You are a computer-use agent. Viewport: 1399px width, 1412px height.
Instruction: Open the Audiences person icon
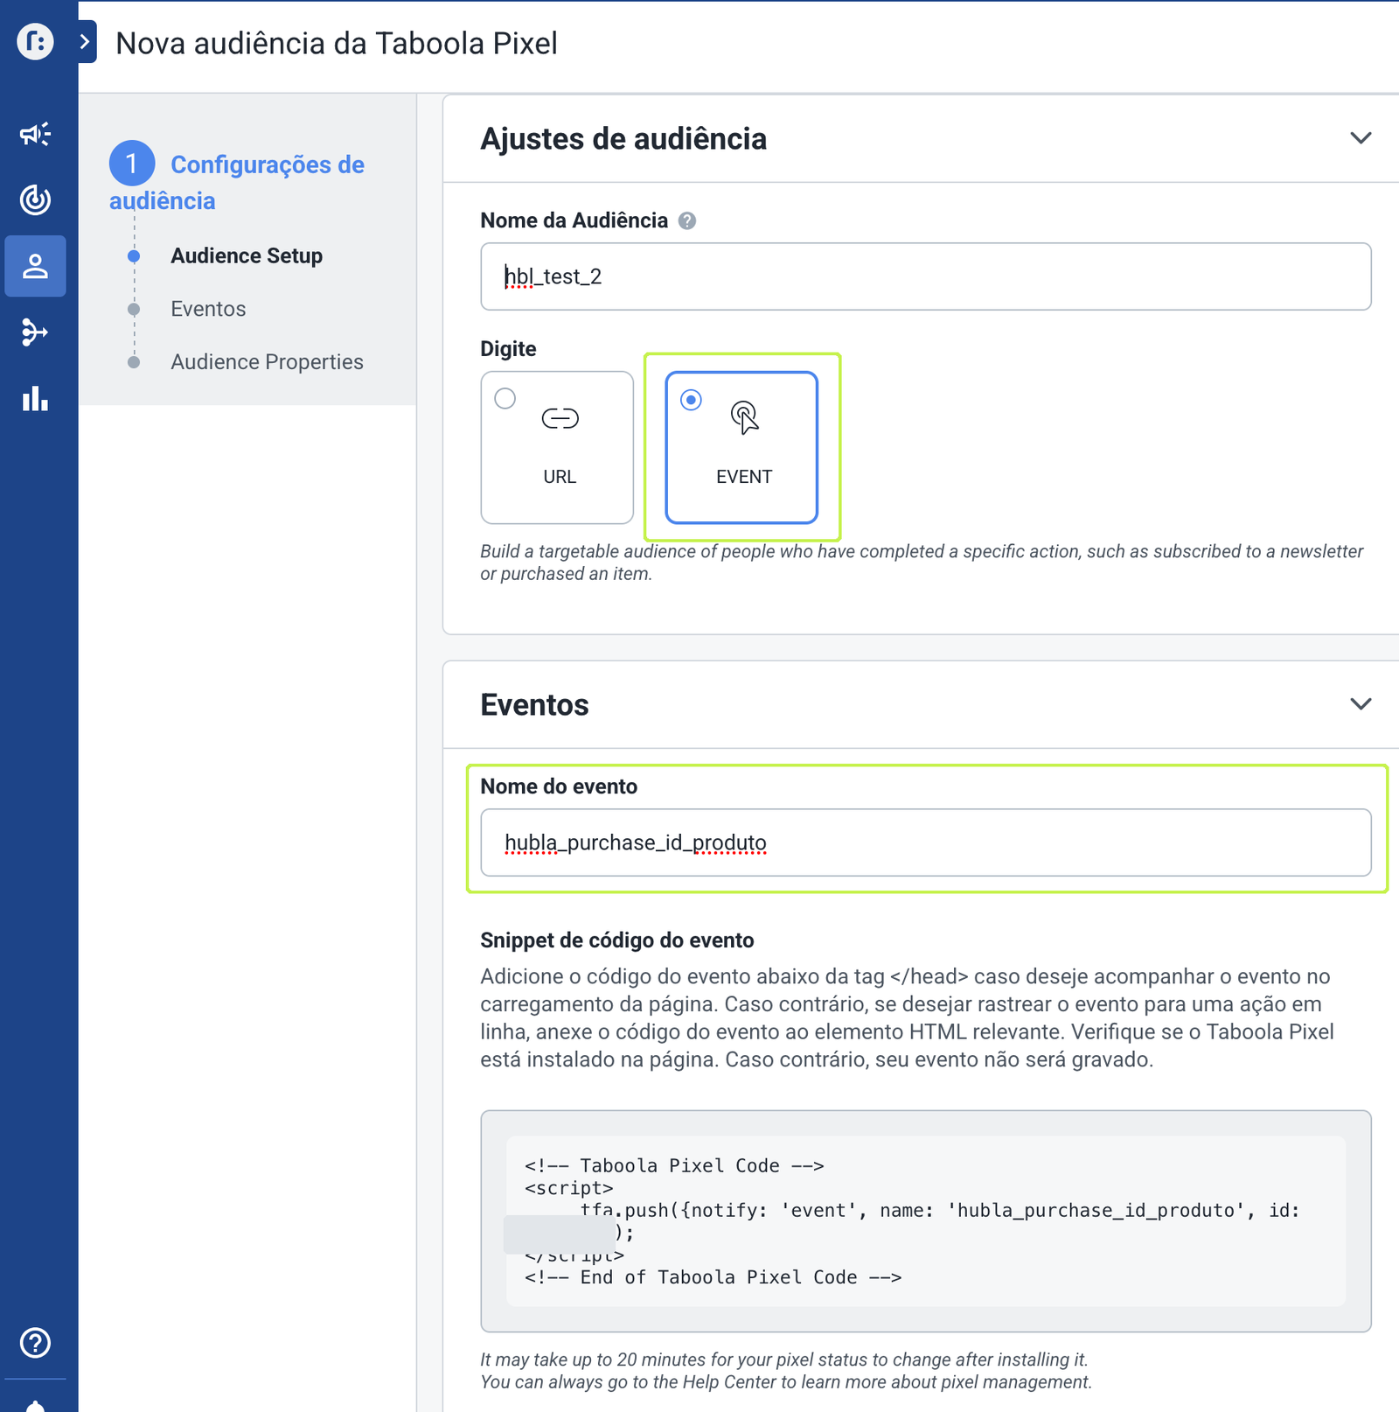coord(35,266)
